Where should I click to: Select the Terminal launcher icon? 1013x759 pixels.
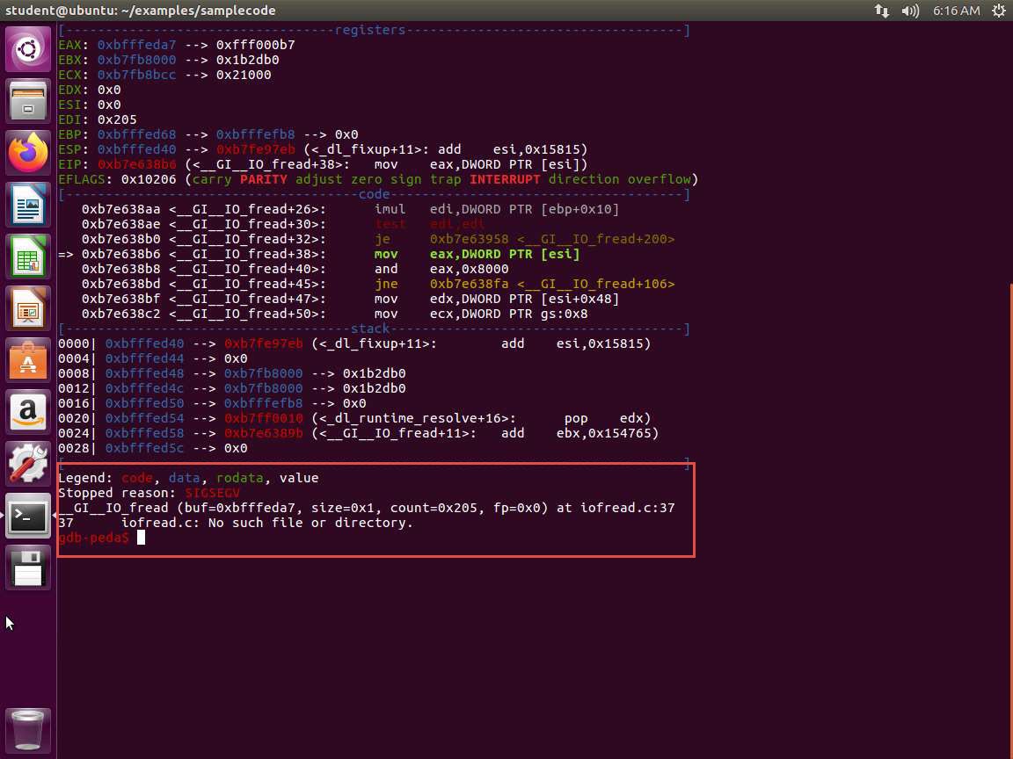point(28,516)
